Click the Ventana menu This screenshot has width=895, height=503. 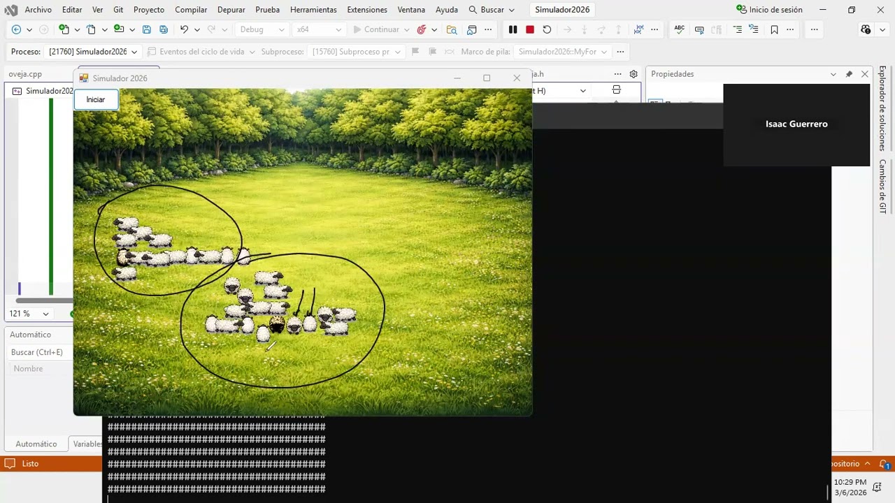tap(411, 10)
